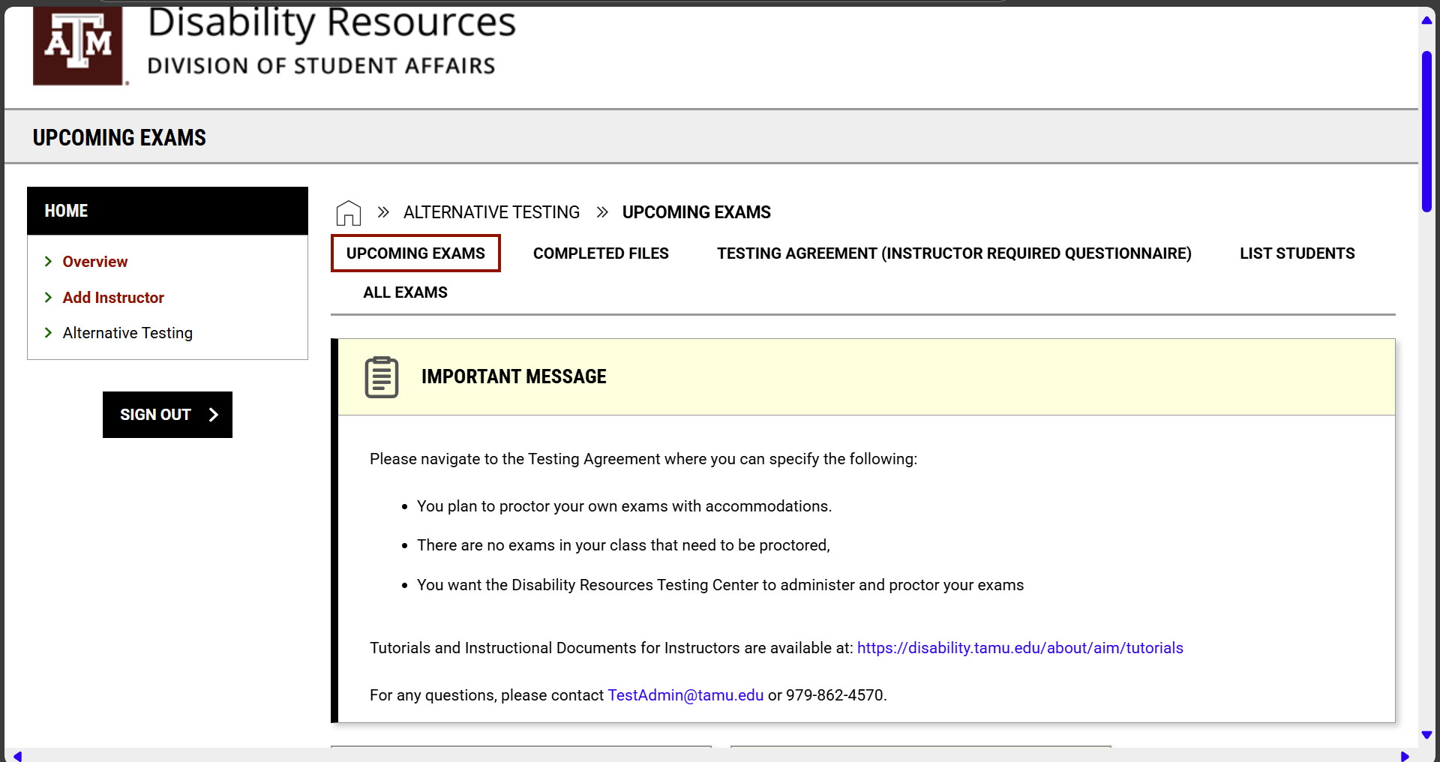Screen dimensions: 1440x762
Task: Expand the Overview sidebar entry
Action: 95,262
